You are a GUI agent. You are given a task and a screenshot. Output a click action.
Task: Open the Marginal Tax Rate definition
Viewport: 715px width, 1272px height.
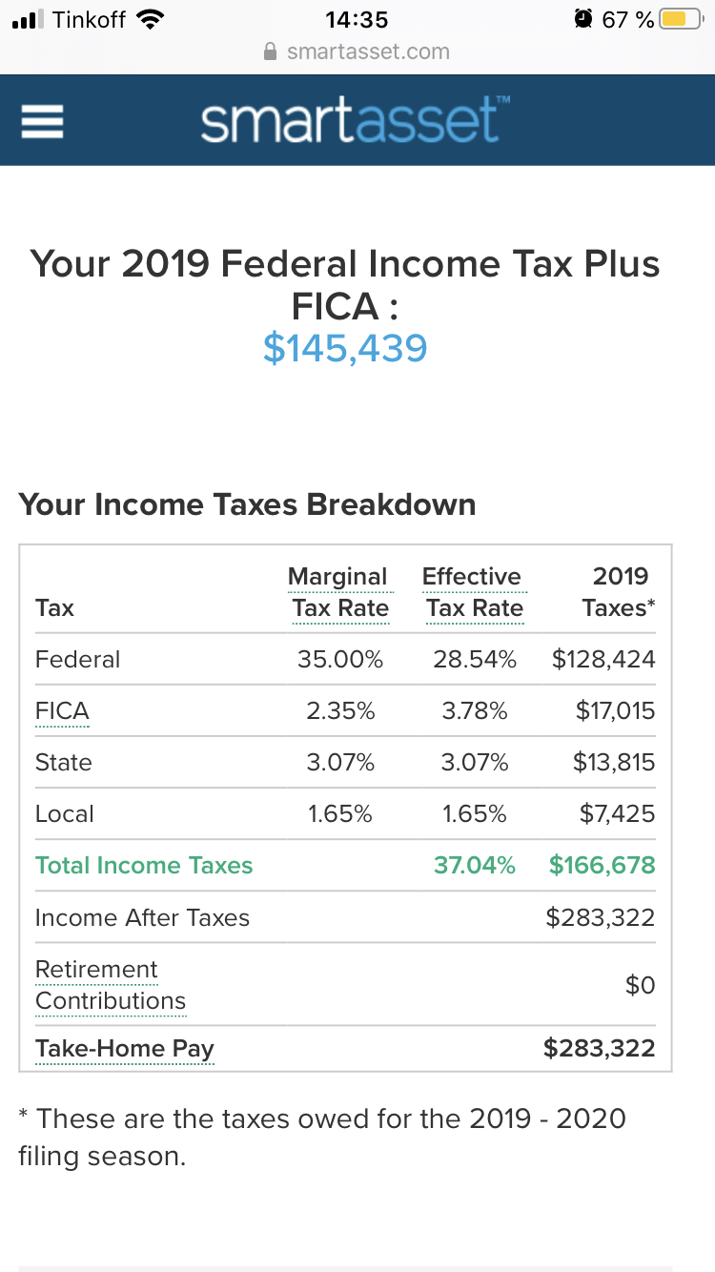(x=339, y=592)
